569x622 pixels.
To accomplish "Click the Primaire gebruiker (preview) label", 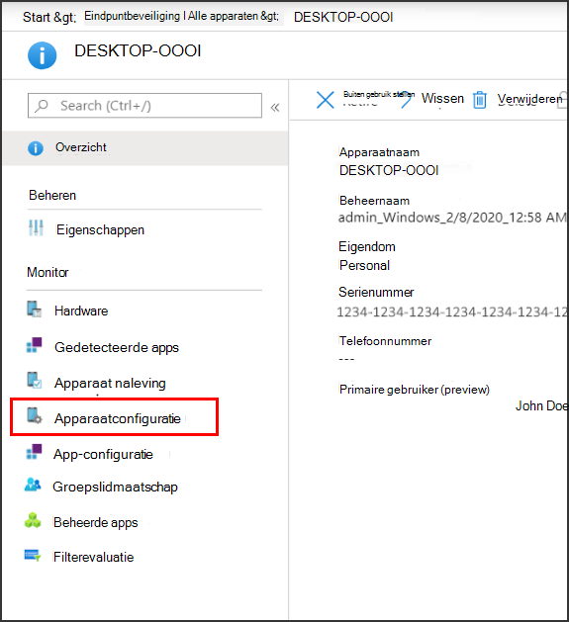I will click(415, 390).
